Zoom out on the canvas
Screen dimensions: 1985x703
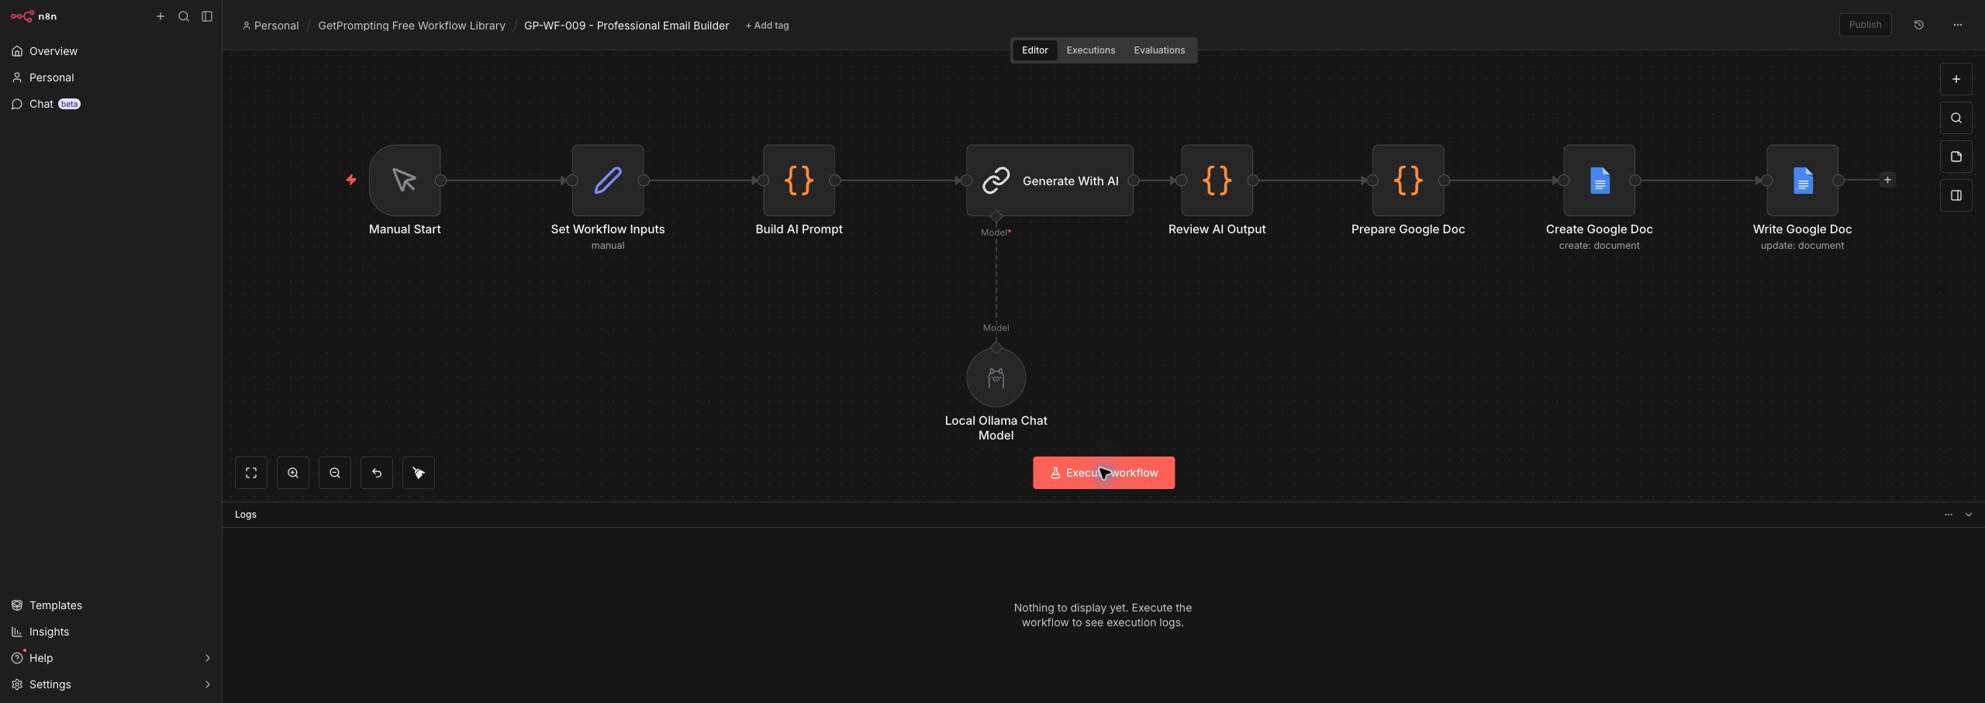pos(335,473)
